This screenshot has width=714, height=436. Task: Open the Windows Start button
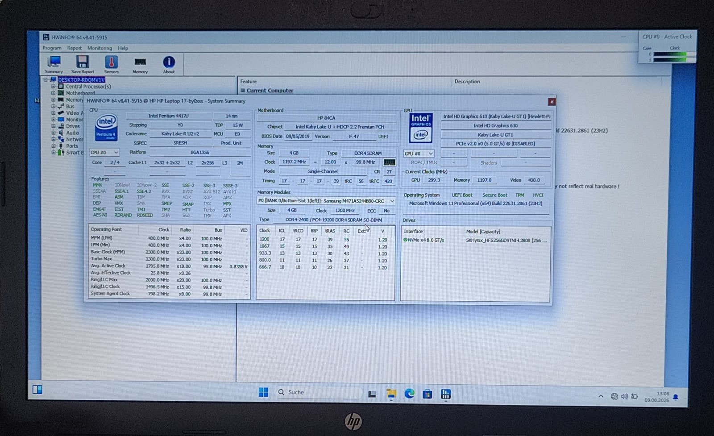pyautogui.click(x=263, y=392)
